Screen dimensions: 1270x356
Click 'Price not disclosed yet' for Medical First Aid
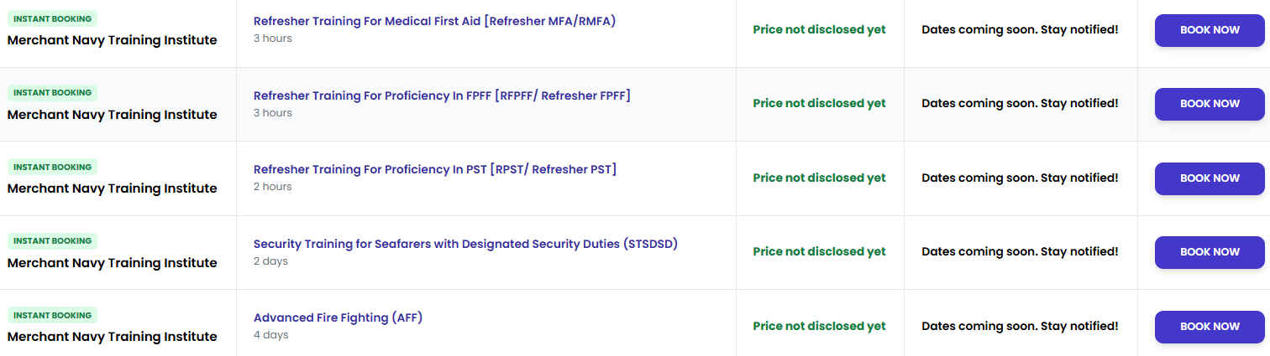coord(819,29)
